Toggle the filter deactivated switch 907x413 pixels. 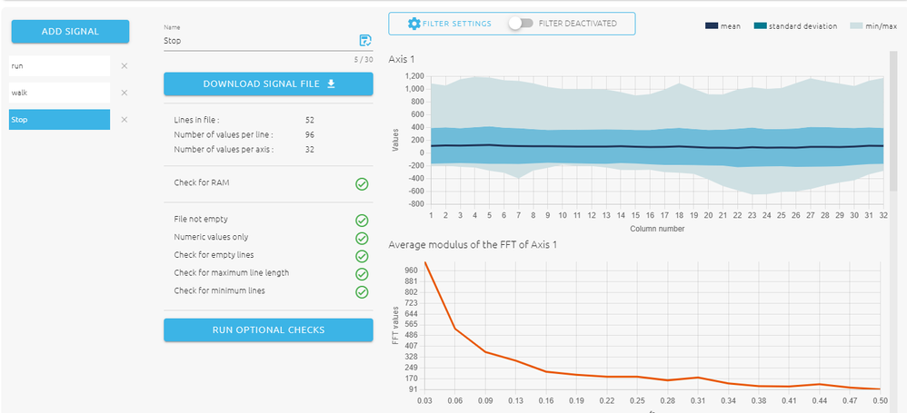(521, 24)
